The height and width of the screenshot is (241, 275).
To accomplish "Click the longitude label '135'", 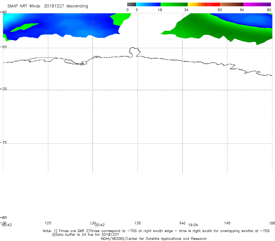I will tap(137, 223).
